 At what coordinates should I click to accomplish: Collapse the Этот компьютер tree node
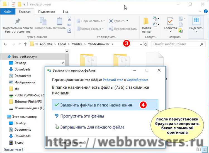click(3, 117)
